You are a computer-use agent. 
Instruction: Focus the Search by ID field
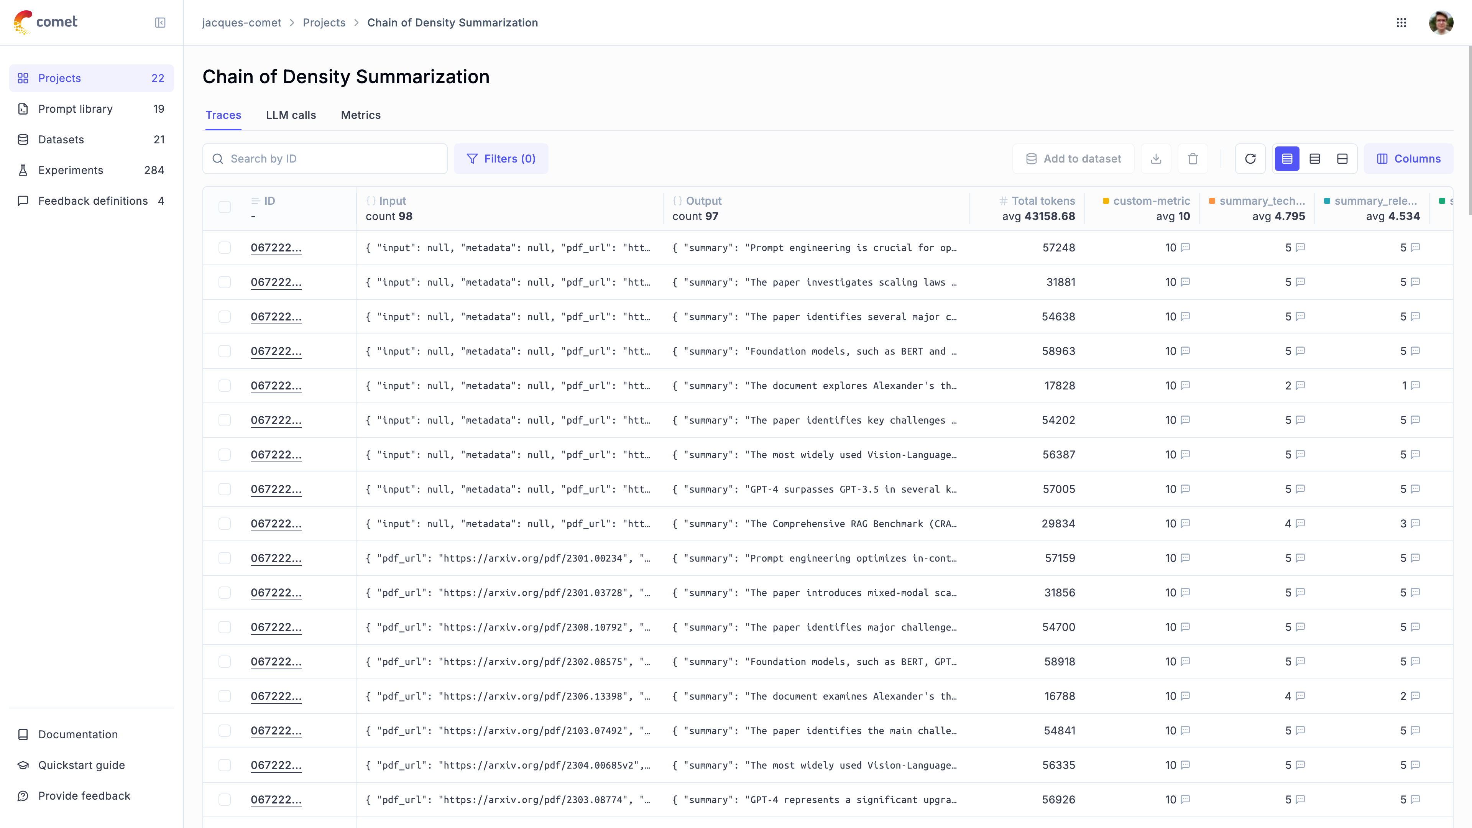click(x=325, y=159)
